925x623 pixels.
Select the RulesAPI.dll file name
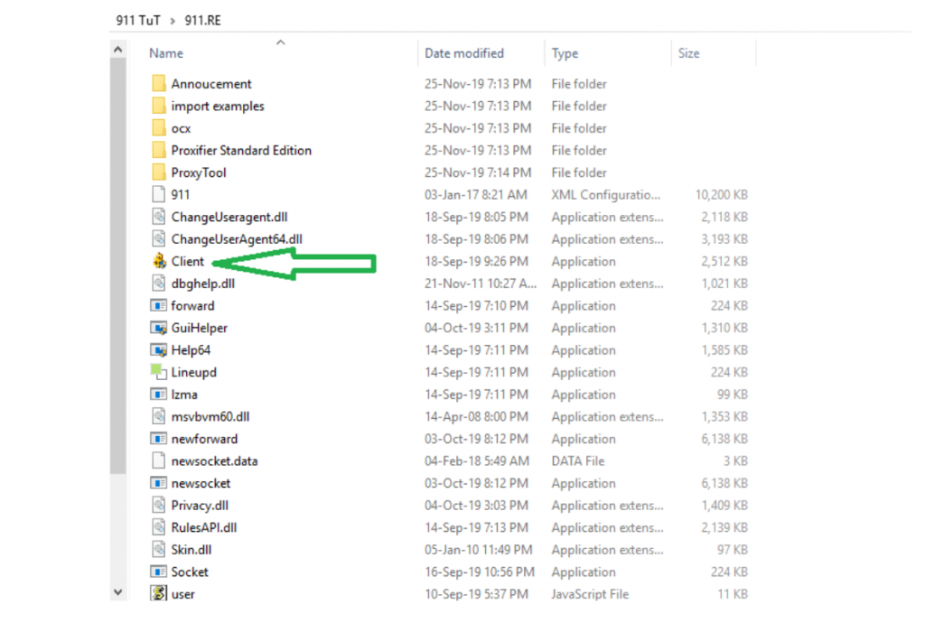204,527
